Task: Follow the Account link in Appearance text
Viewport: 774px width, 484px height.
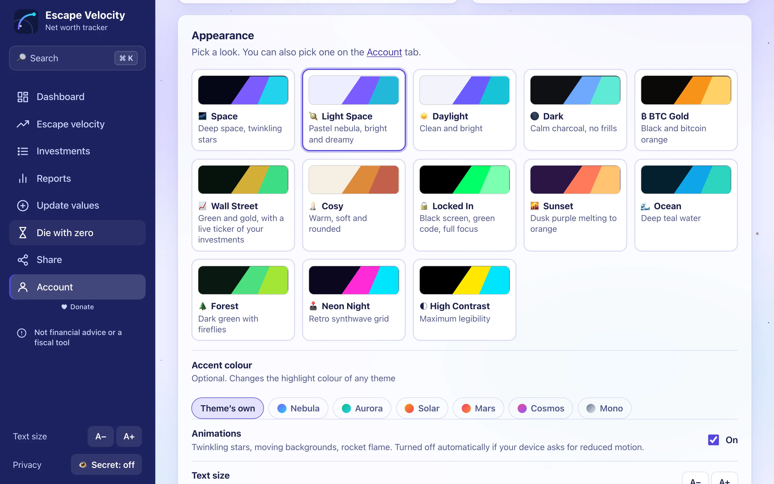Action: [384, 52]
